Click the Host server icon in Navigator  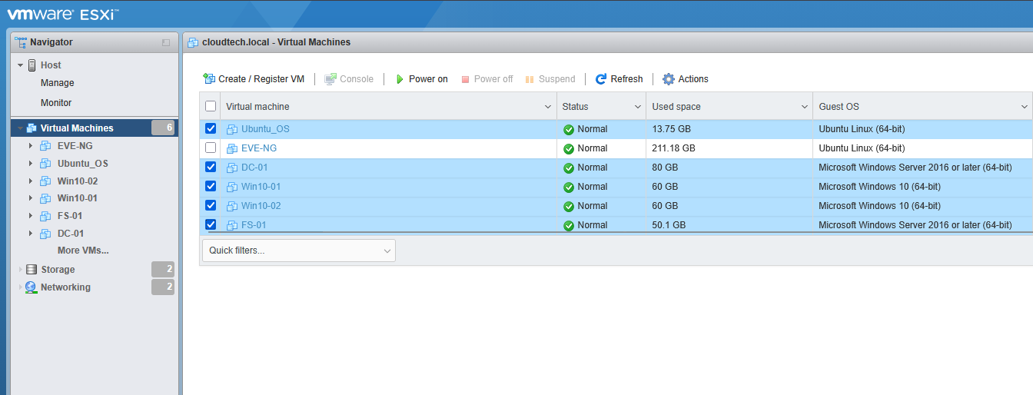click(x=32, y=65)
